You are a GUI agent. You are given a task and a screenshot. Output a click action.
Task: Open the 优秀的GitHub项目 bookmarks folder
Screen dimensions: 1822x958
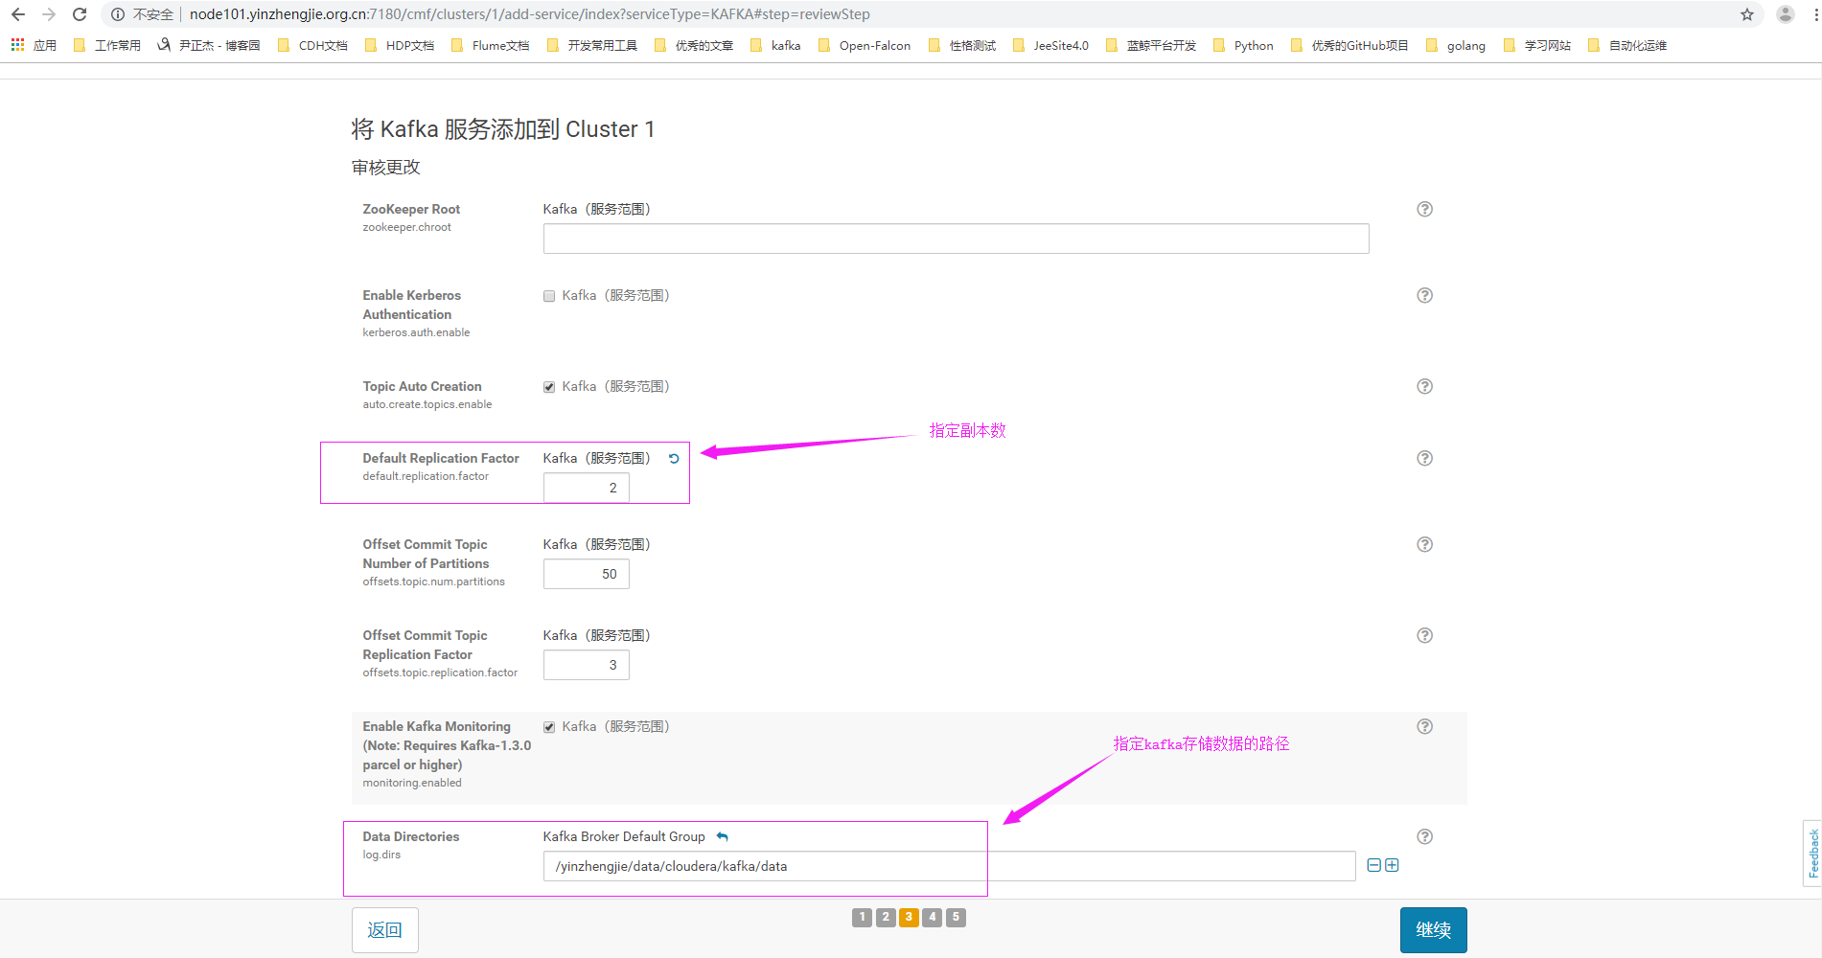(x=1358, y=44)
